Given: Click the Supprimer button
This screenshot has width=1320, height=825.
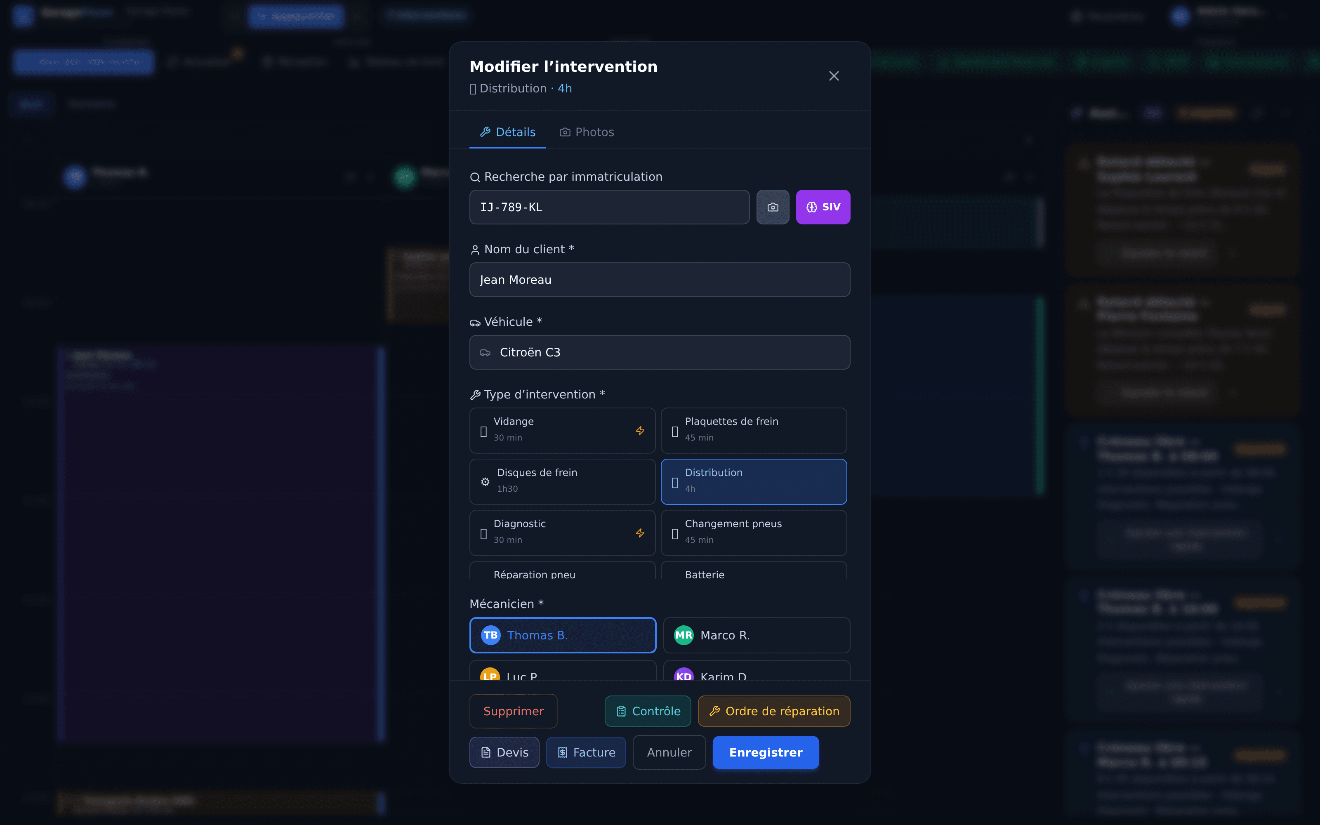Looking at the screenshot, I should point(513,711).
